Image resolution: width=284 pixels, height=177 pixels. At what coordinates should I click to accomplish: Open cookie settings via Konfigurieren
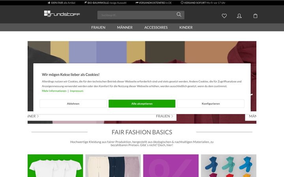[x=211, y=104]
